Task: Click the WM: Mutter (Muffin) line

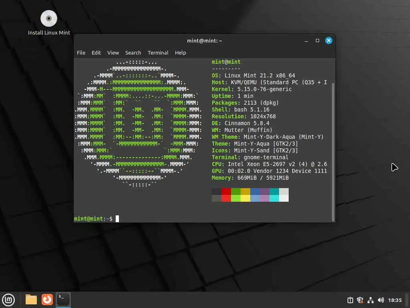Action: (x=242, y=130)
